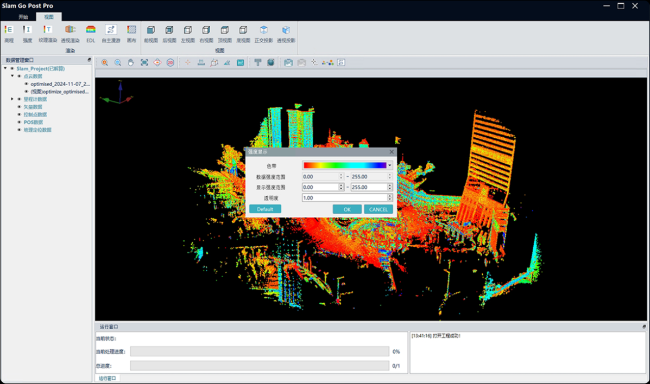Open the 色带 color ramp dropdown
The width and height of the screenshot is (650, 384).
(x=389, y=165)
